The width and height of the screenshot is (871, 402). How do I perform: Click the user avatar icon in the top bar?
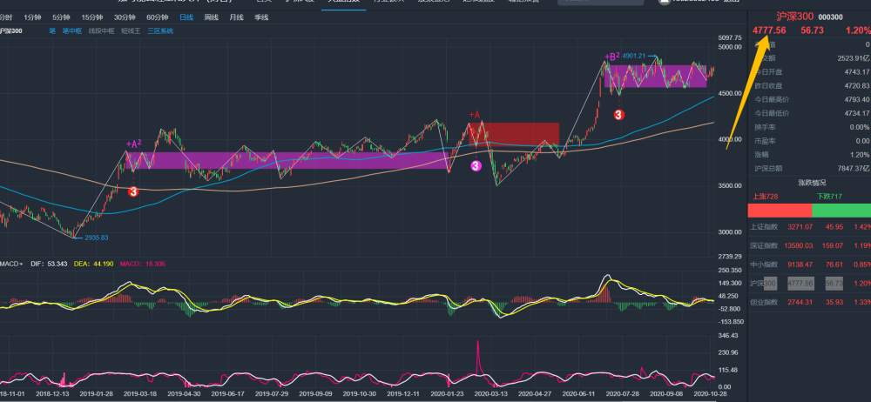pos(663,2)
